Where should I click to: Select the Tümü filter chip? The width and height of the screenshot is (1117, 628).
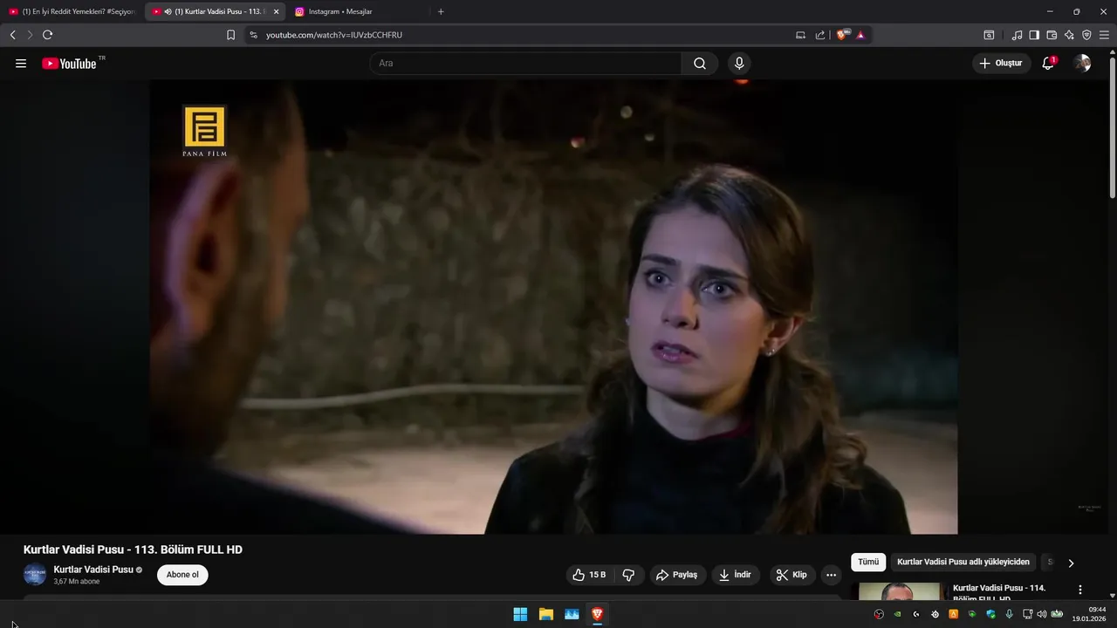[x=868, y=563]
